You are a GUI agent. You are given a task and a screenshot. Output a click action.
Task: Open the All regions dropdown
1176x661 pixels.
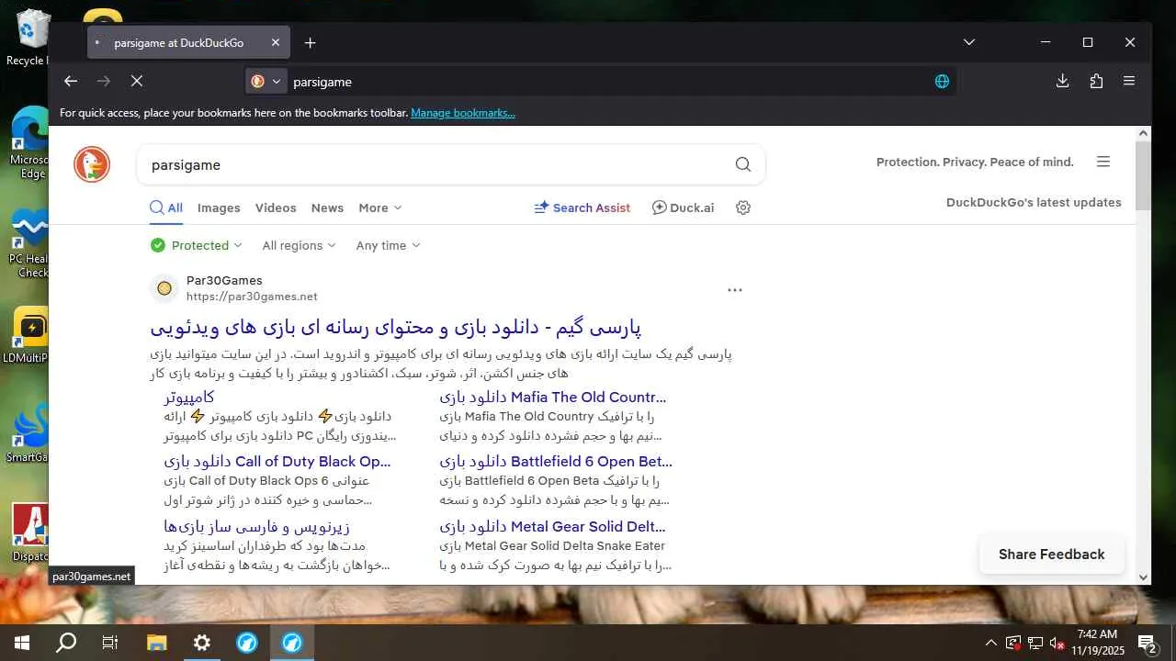pos(300,245)
